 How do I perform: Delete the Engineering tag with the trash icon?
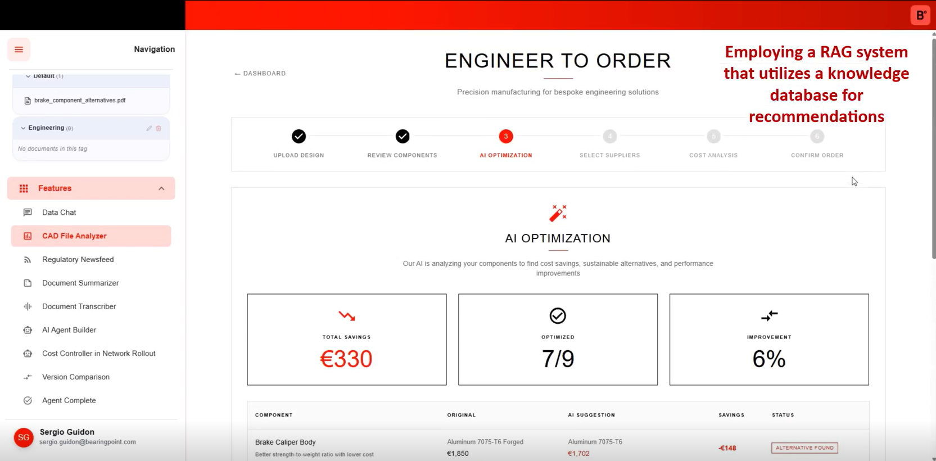coord(159,128)
